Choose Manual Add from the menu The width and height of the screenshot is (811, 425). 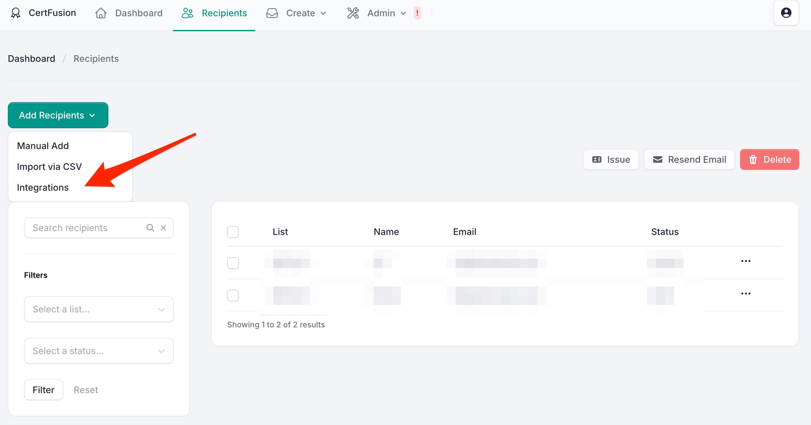(x=43, y=146)
